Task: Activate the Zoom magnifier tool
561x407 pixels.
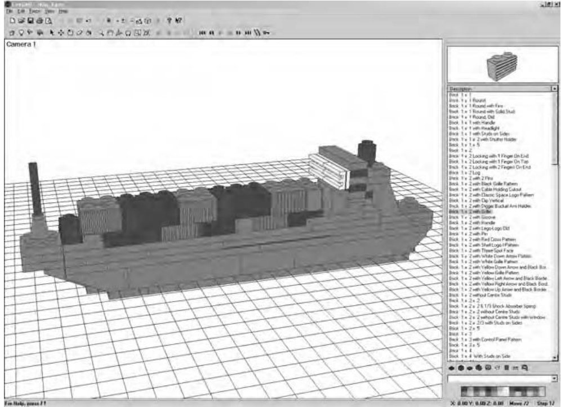Action: tap(100, 33)
